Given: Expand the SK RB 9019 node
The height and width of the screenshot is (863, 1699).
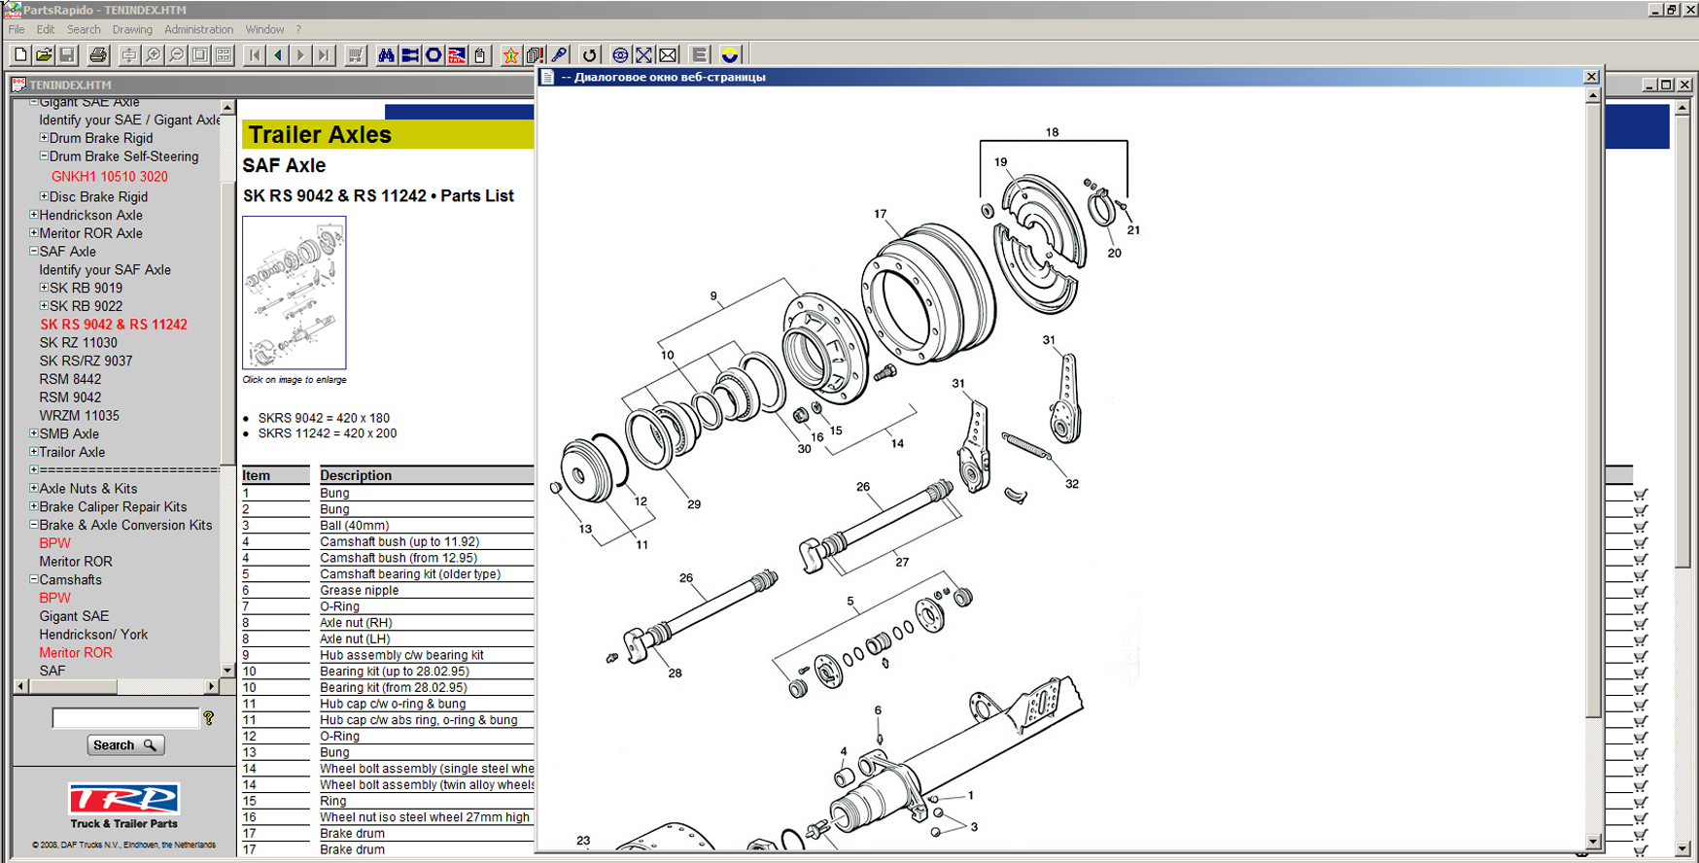Looking at the screenshot, I should coord(44,288).
